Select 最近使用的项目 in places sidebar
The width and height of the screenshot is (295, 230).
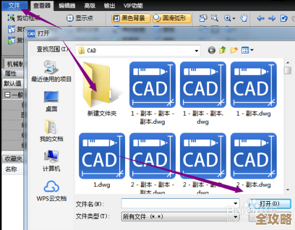click(x=51, y=71)
